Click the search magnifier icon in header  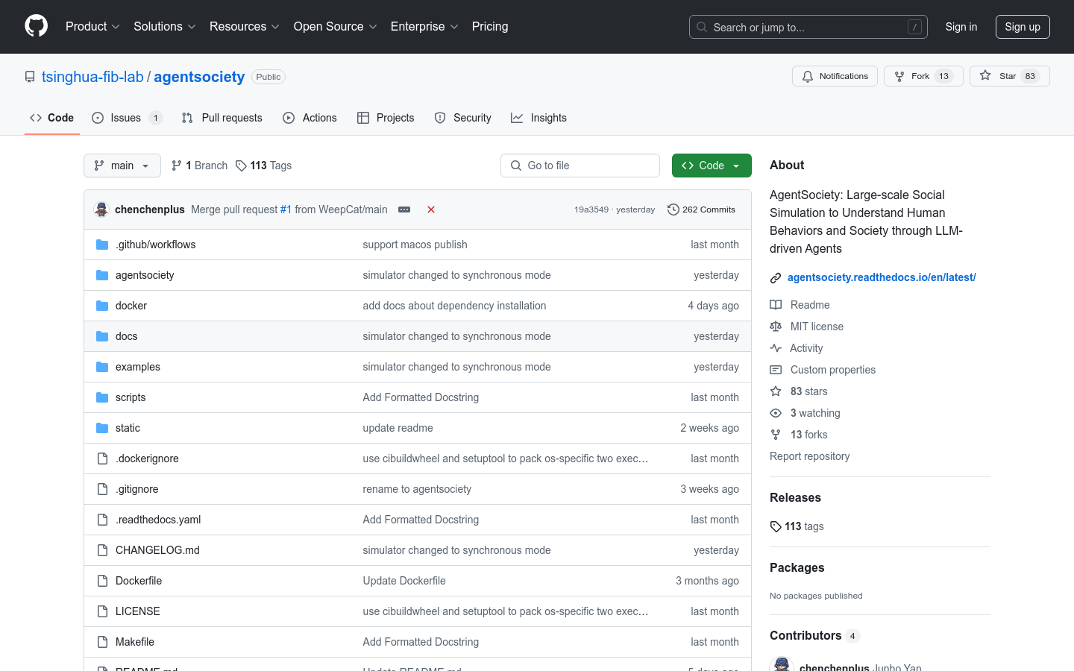(702, 27)
